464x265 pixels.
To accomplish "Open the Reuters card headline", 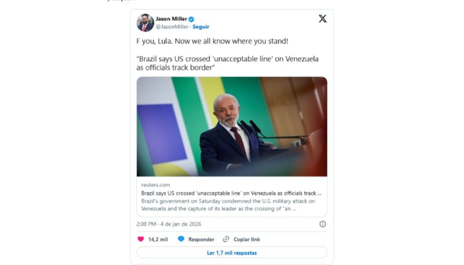I will coord(231,193).
